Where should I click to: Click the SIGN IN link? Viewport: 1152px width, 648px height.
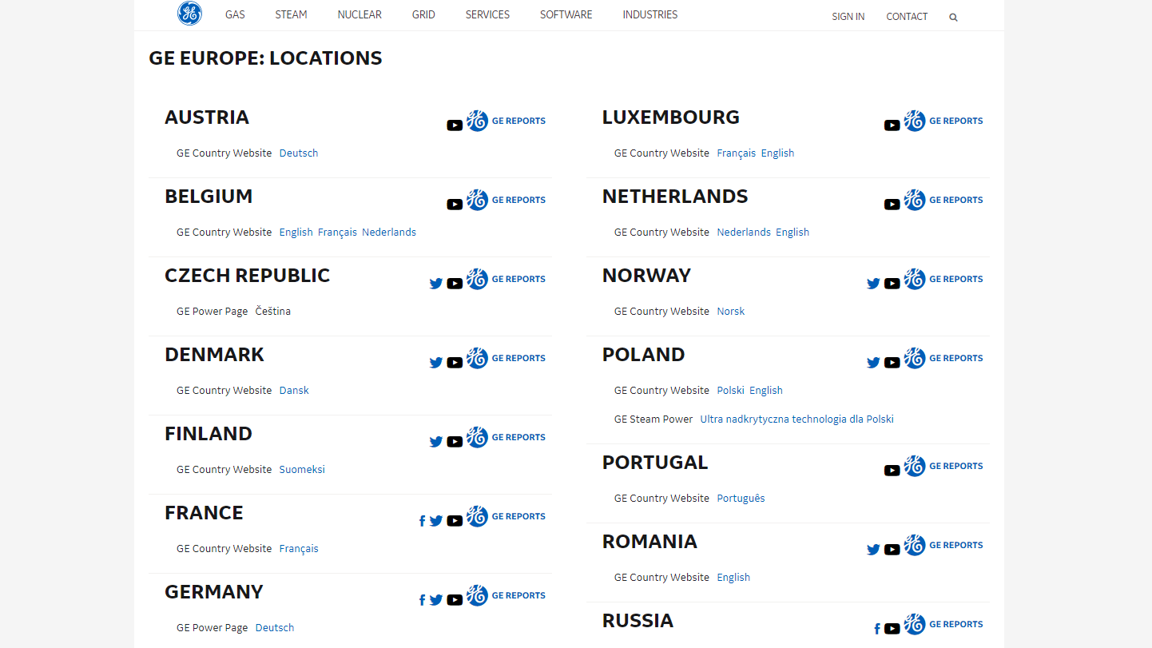[x=848, y=17]
